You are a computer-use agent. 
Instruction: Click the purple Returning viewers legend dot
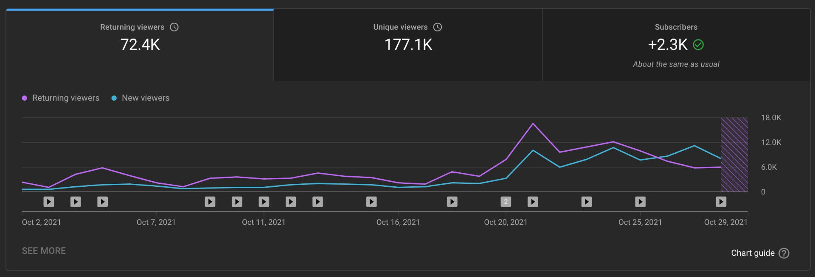[x=25, y=98]
